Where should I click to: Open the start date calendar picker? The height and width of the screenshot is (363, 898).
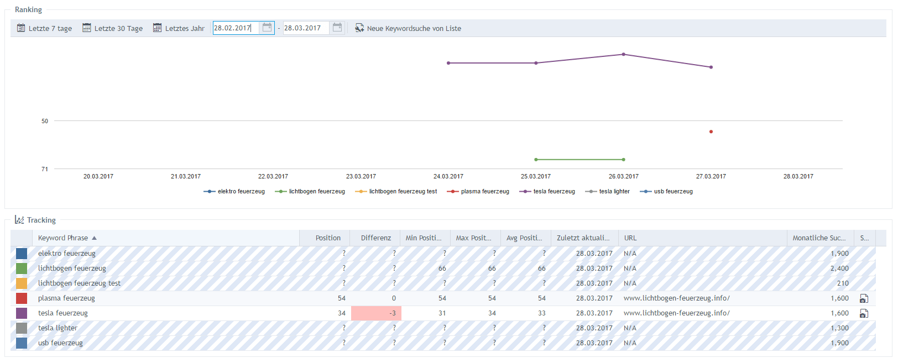pos(267,28)
